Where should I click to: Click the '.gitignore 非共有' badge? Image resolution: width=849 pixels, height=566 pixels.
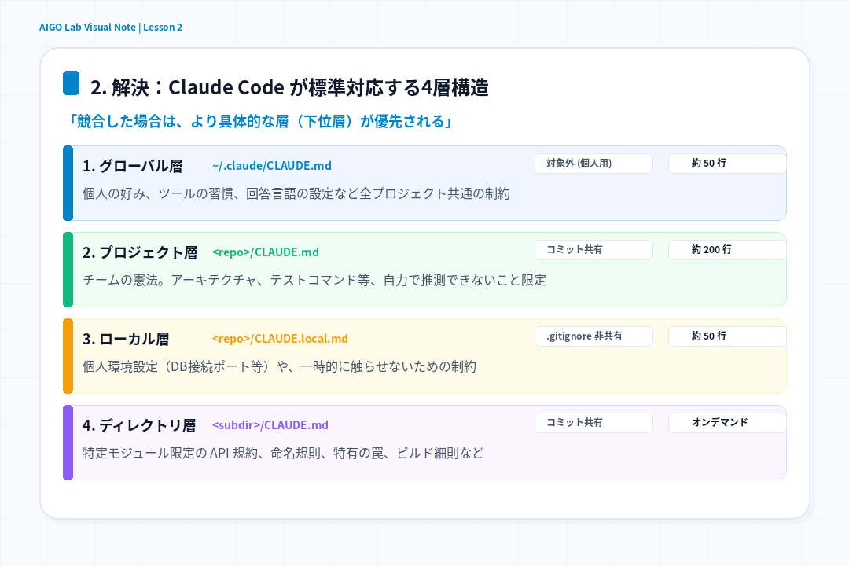tap(594, 336)
